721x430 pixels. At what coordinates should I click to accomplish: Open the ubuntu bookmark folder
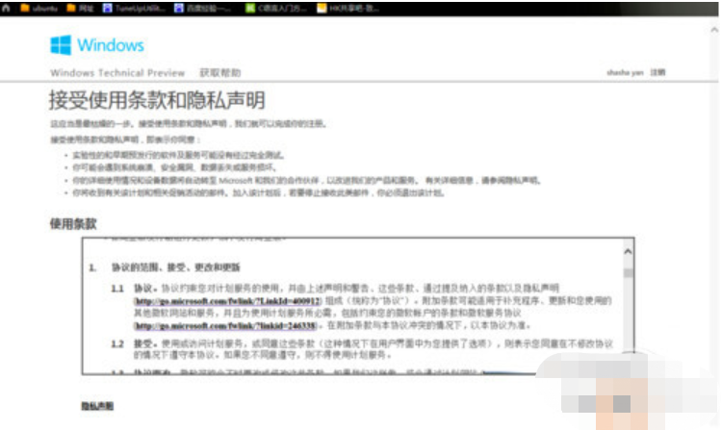click(39, 9)
